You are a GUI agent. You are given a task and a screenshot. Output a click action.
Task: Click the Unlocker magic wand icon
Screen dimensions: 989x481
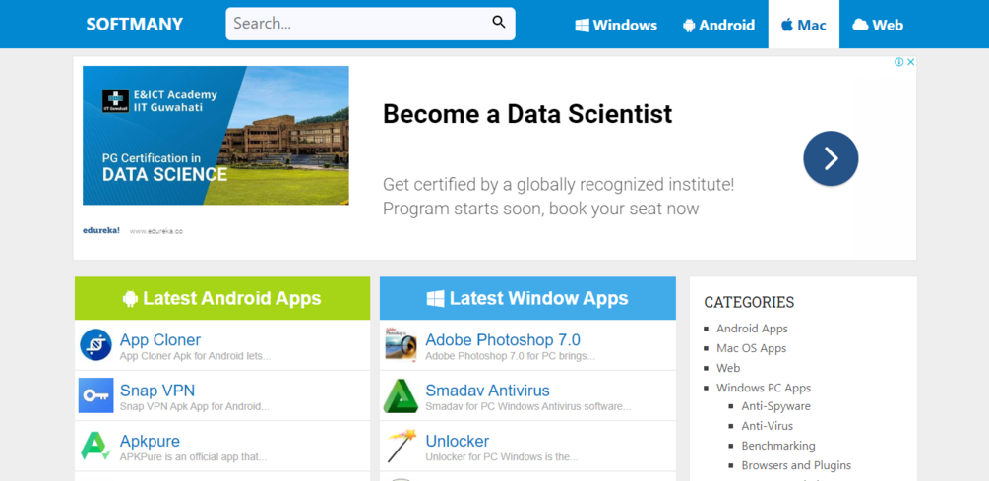[x=402, y=446]
